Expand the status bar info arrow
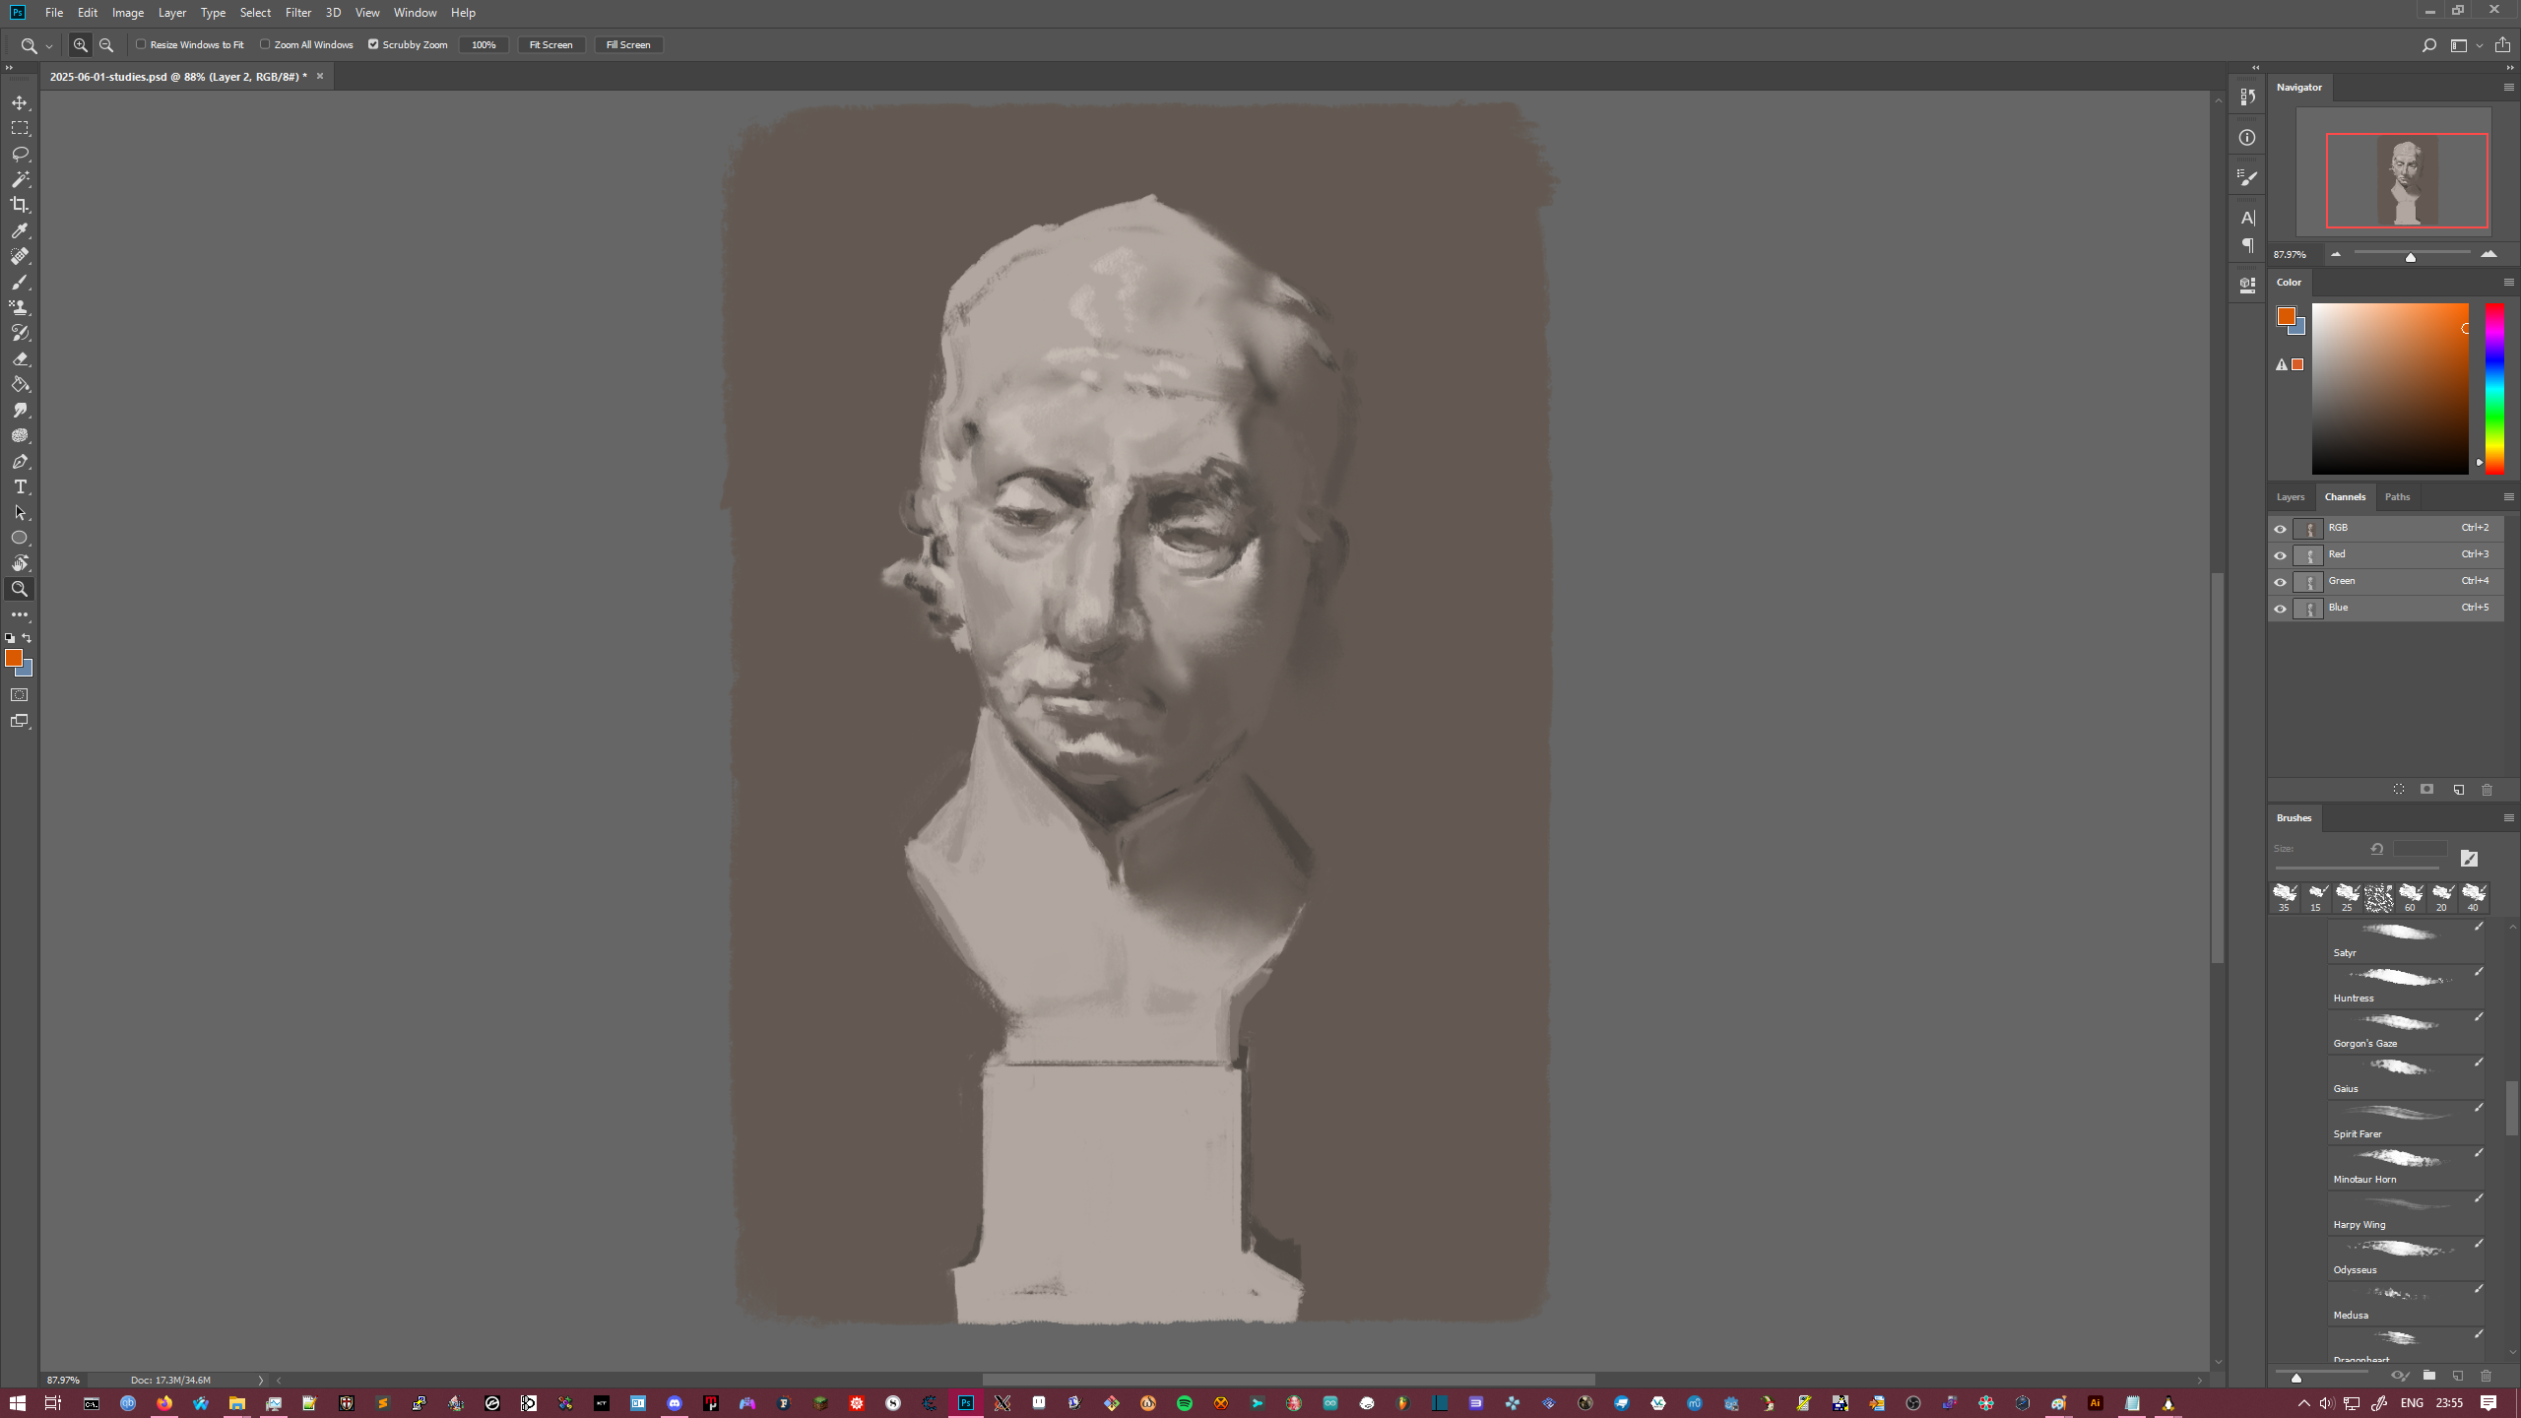 click(260, 1380)
